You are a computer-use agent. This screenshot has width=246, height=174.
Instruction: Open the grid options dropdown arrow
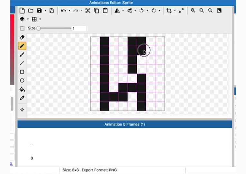[40, 19]
